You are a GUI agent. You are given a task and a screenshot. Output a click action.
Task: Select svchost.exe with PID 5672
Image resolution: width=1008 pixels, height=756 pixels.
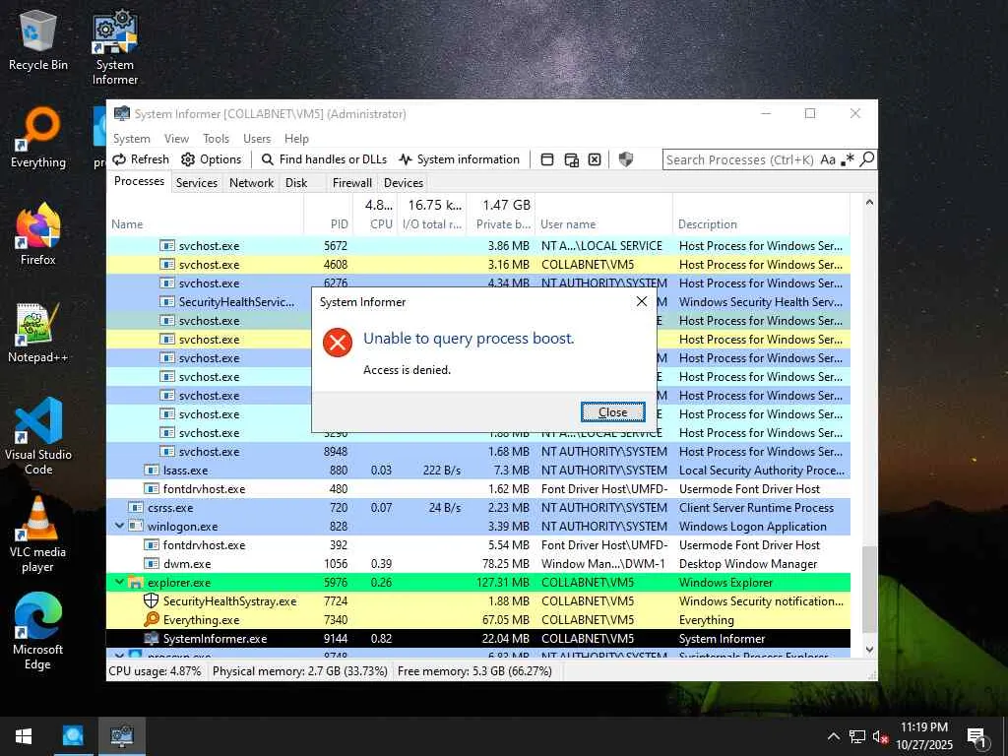click(478, 245)
